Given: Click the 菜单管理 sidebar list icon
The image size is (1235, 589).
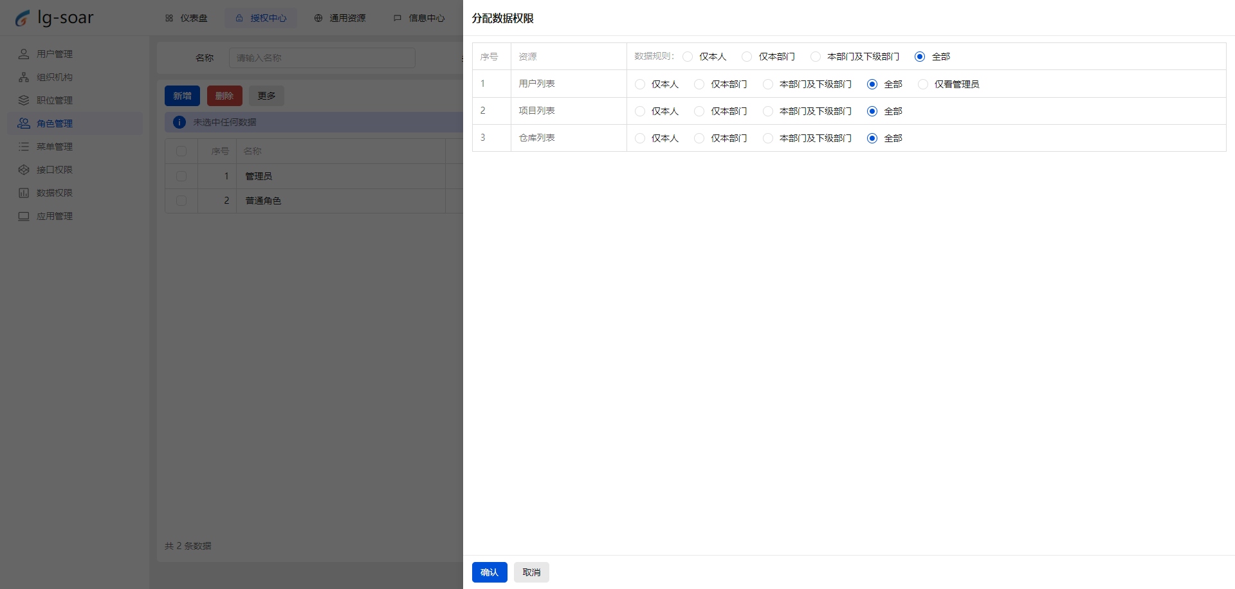Looking at the screenshot, I should [x=24, y=147].
